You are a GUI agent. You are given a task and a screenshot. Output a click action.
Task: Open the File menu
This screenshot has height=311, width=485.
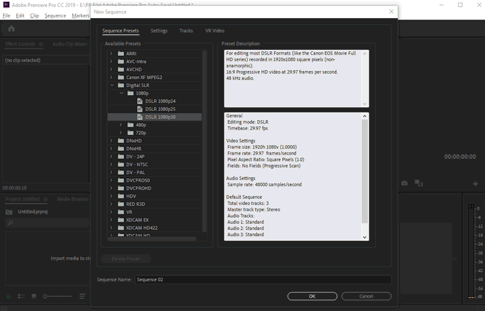click(x=6, y=16)
